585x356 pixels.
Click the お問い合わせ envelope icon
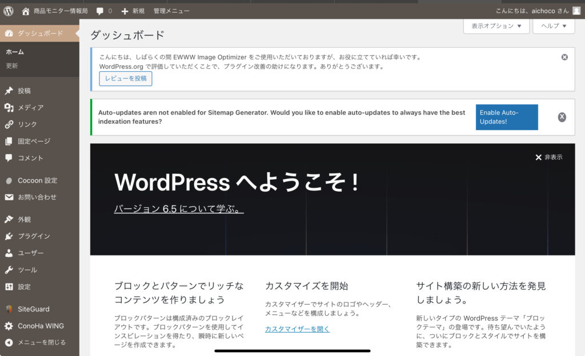[x=9, y=197]
